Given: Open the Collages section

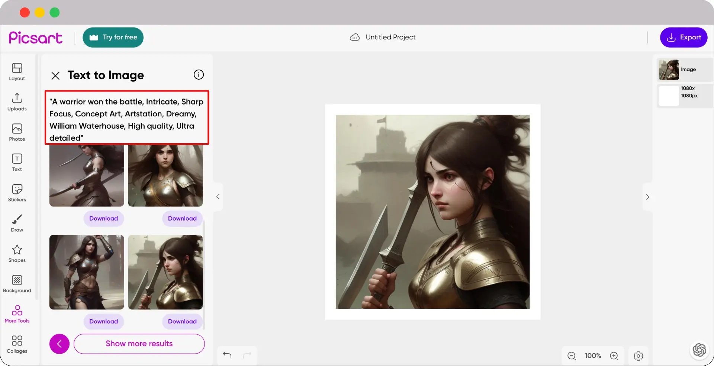Looking at the screenshot, I should pyautogui.click(x=17, y=344).
